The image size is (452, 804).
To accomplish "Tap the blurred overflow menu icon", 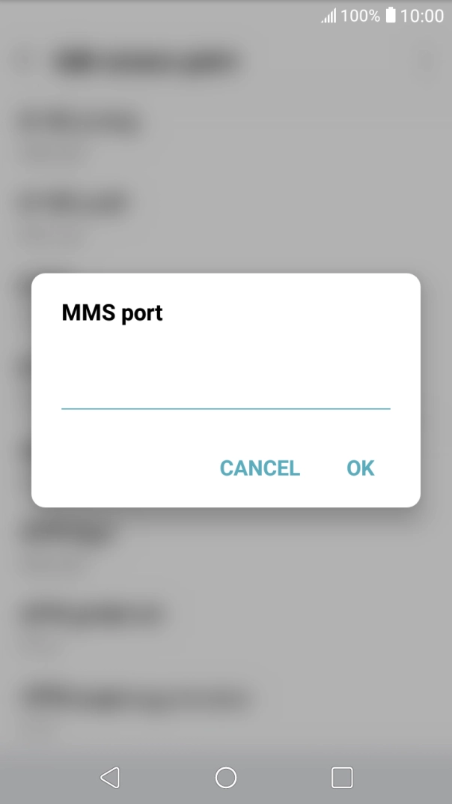I will 426,62.
